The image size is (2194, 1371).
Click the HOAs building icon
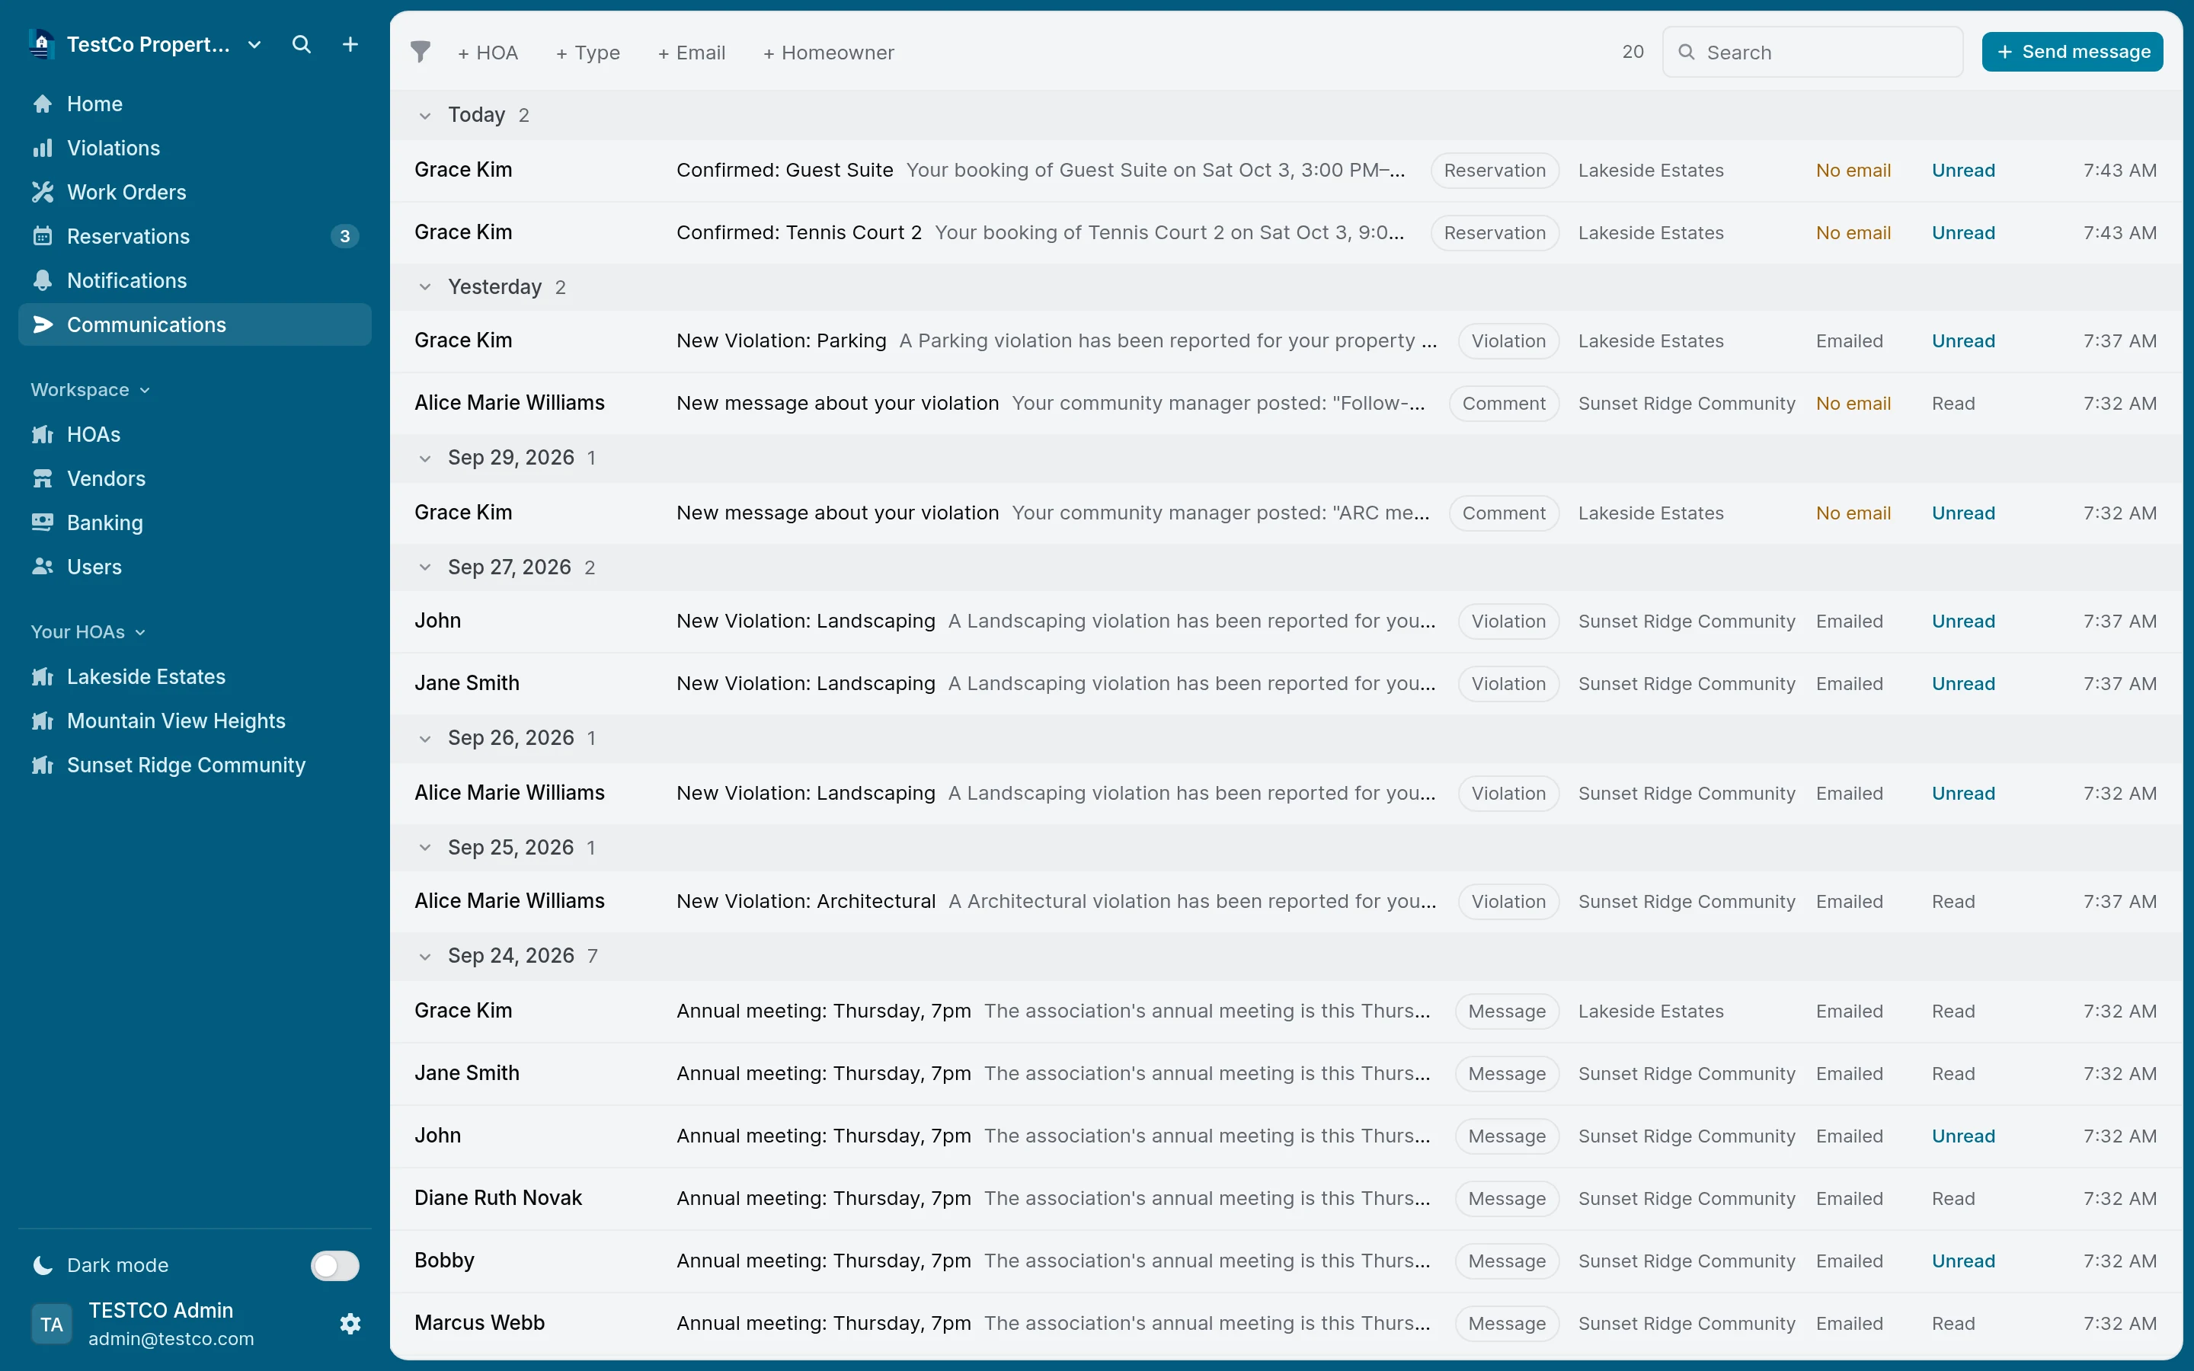tap(43, 434)
